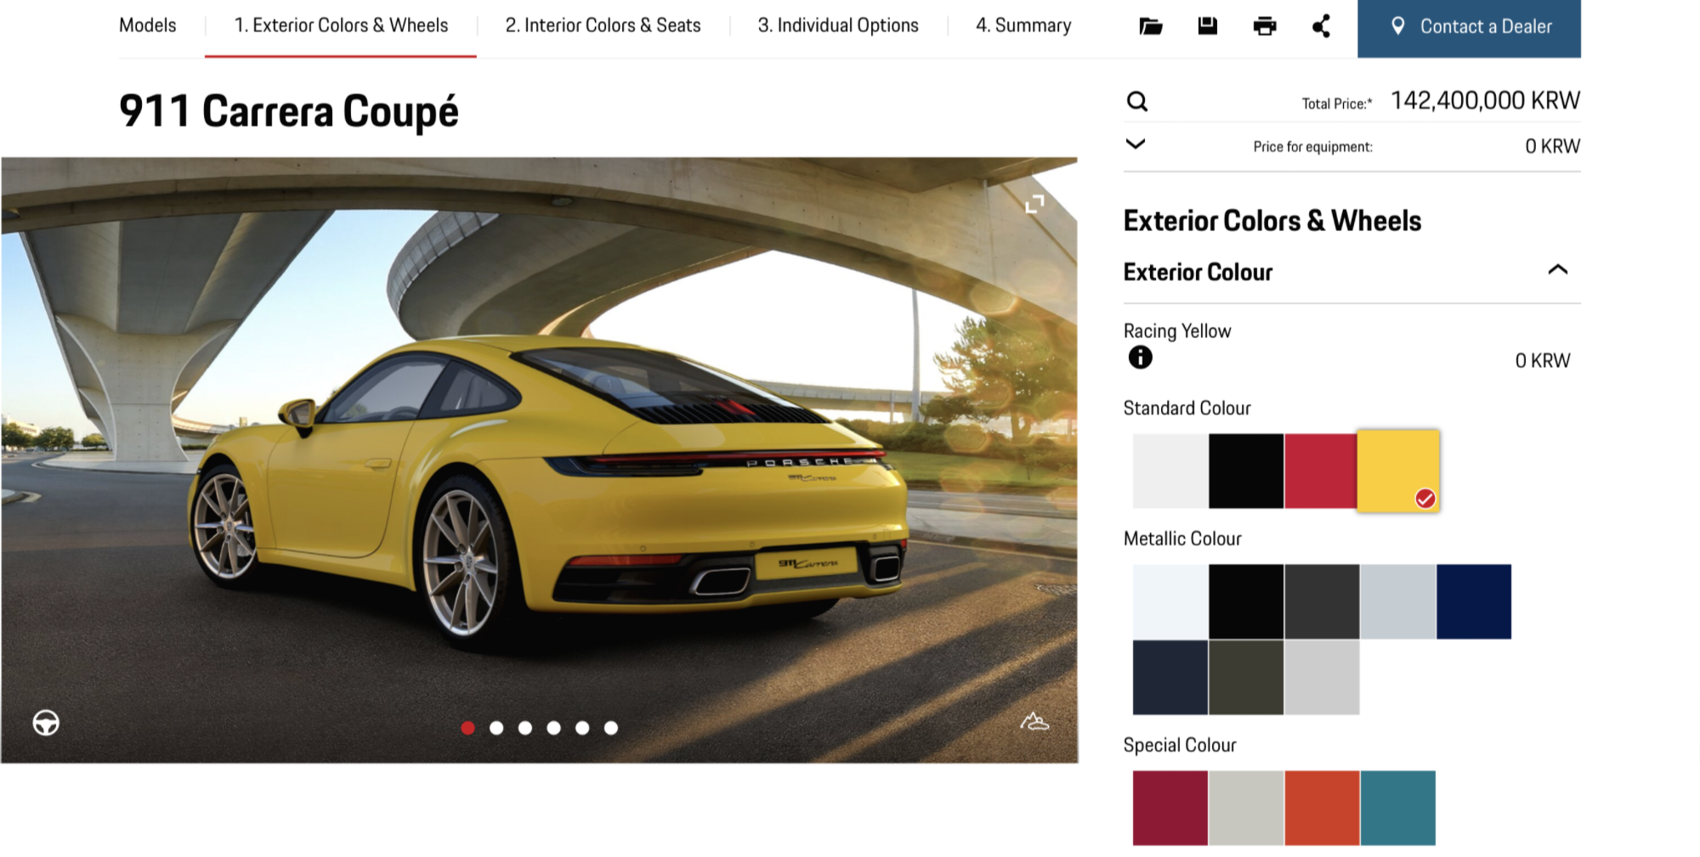Expand the price details chevron
Screen dimensions: 1700x857
coord(1135,144)
